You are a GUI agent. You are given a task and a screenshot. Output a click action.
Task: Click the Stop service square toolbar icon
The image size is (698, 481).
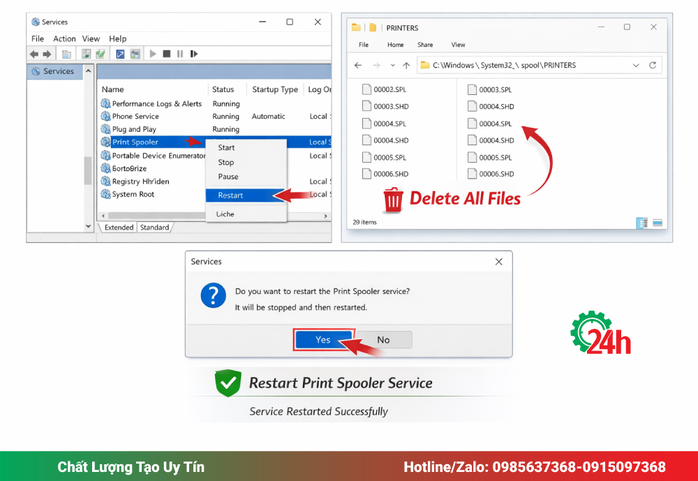tap(167, 54)
